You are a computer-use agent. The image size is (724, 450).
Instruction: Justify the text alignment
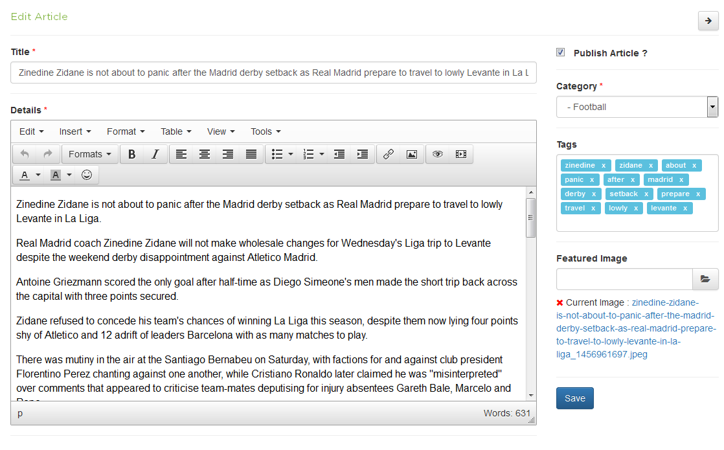point(251,154)
